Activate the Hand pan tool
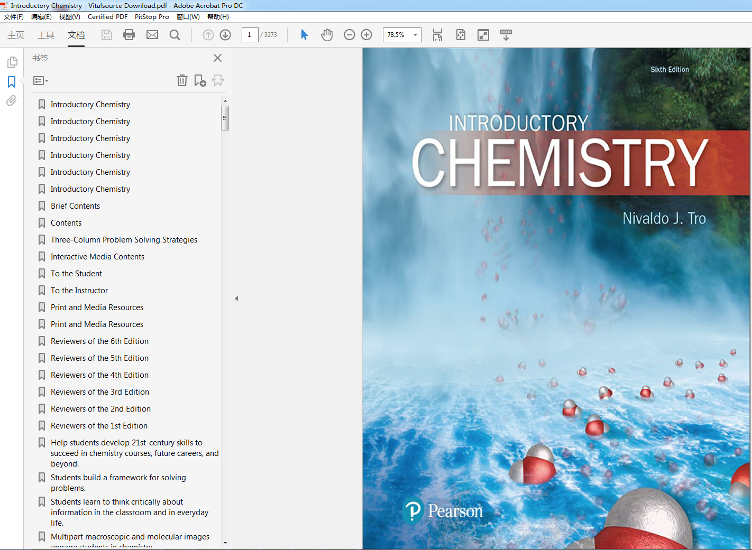Screen dimensions: 752x550 [x=327, y=35]
